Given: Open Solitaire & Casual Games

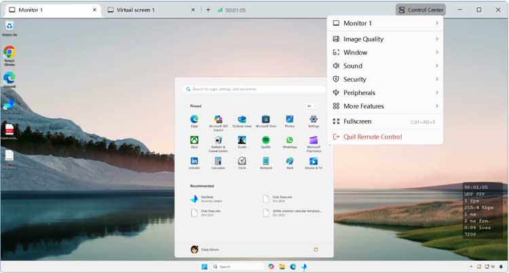Looking at the screenshot, I should [x=218, y=144].
